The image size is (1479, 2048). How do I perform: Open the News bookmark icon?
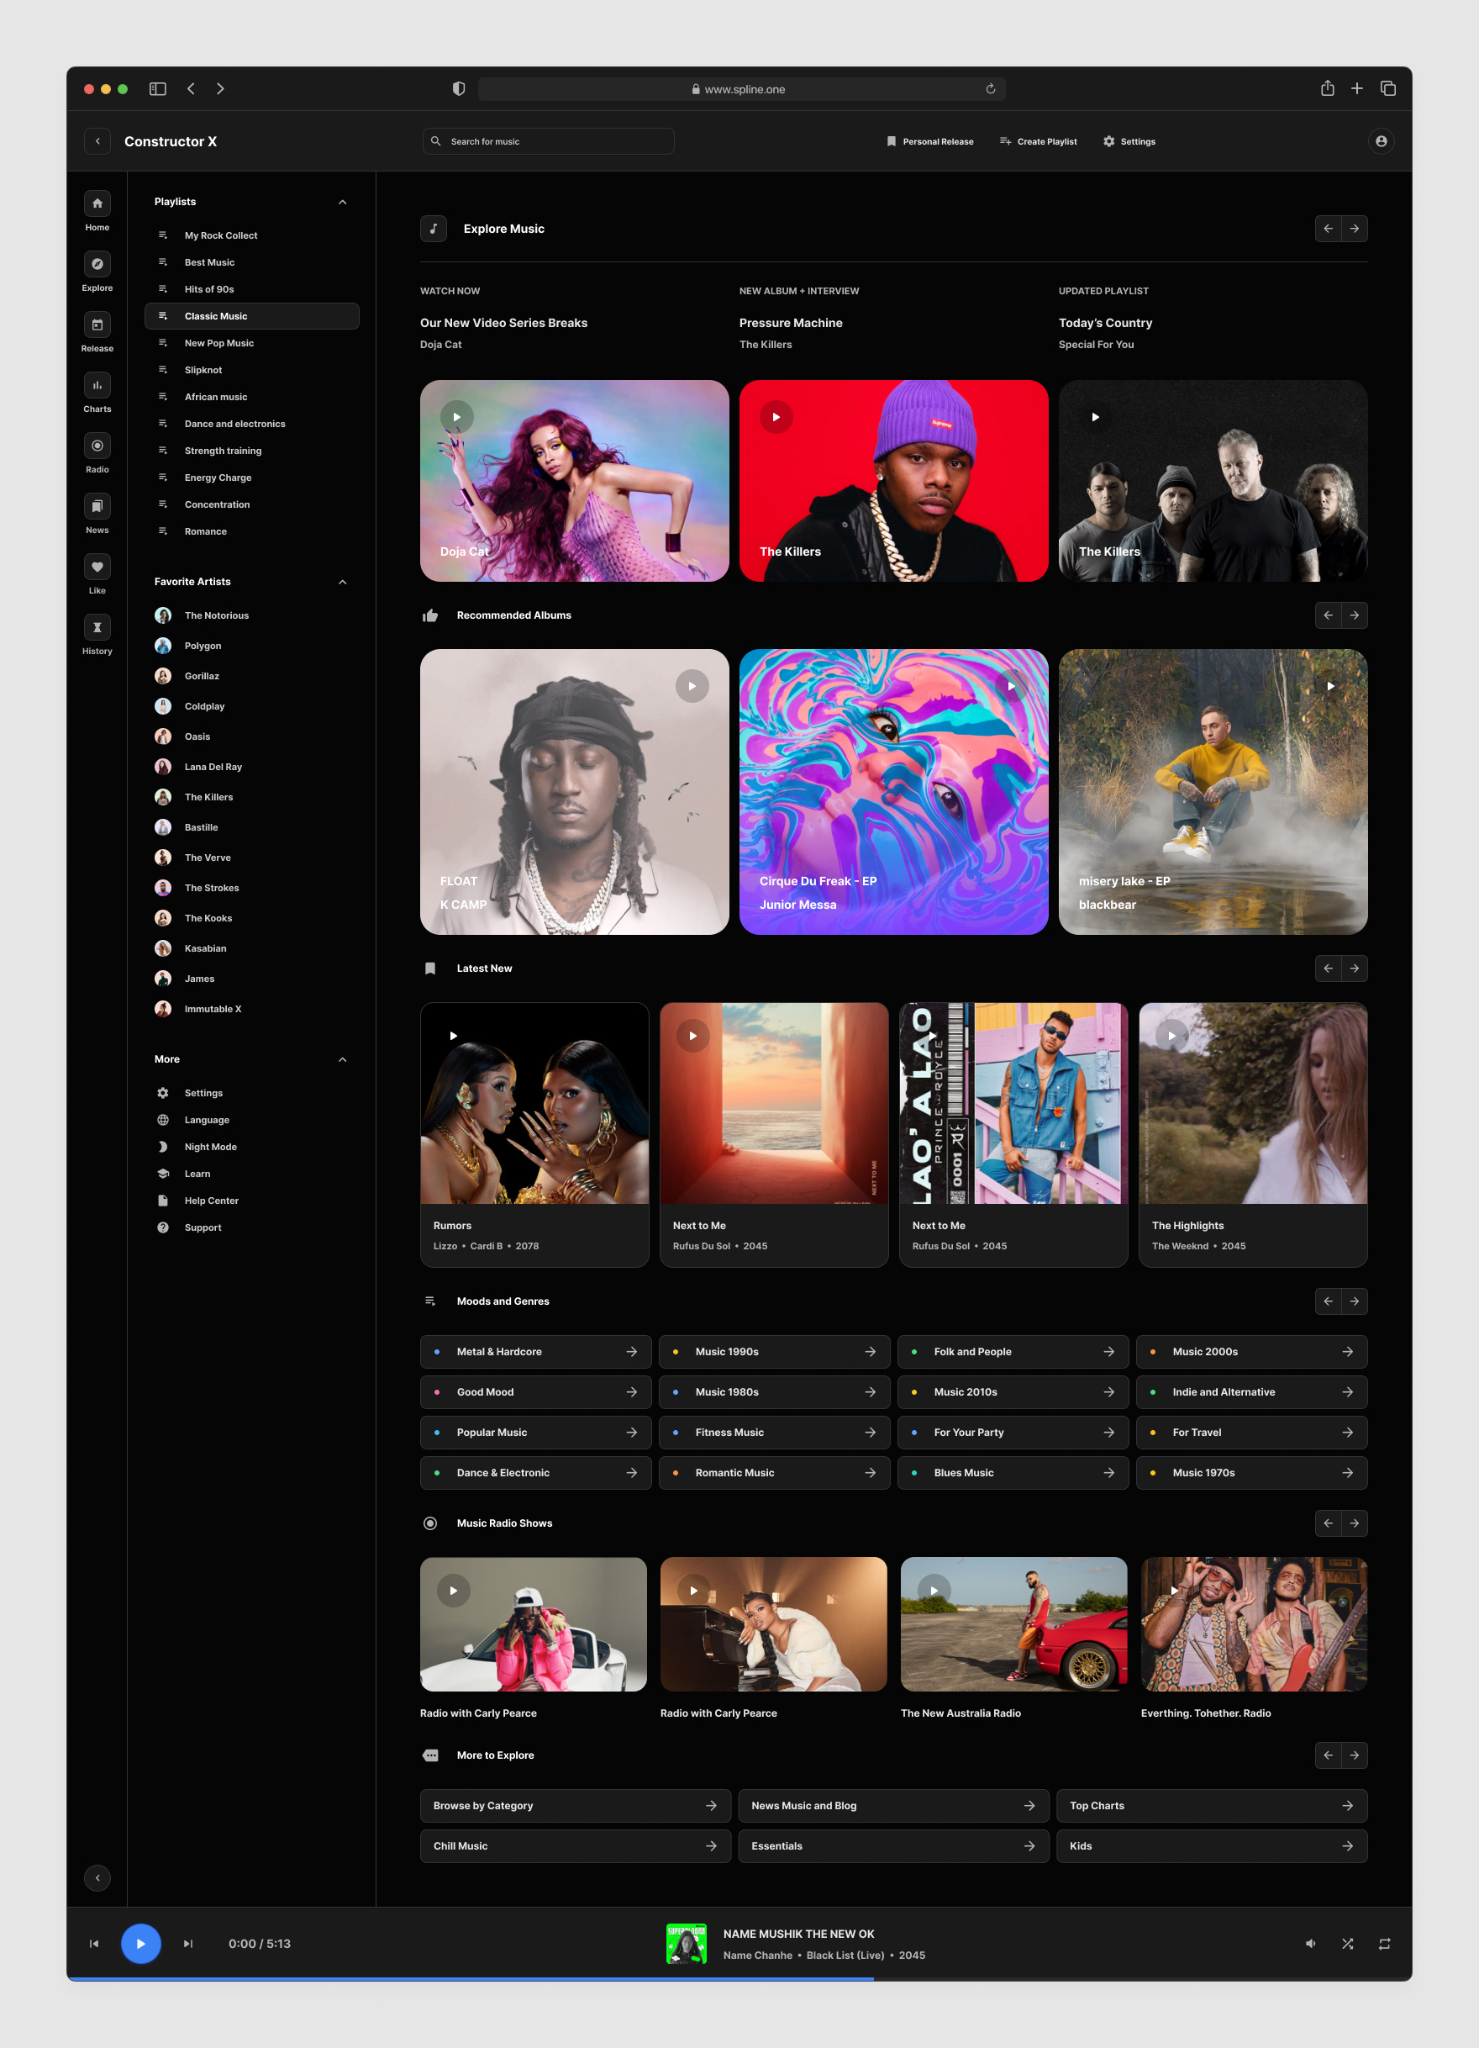(97, 505)
